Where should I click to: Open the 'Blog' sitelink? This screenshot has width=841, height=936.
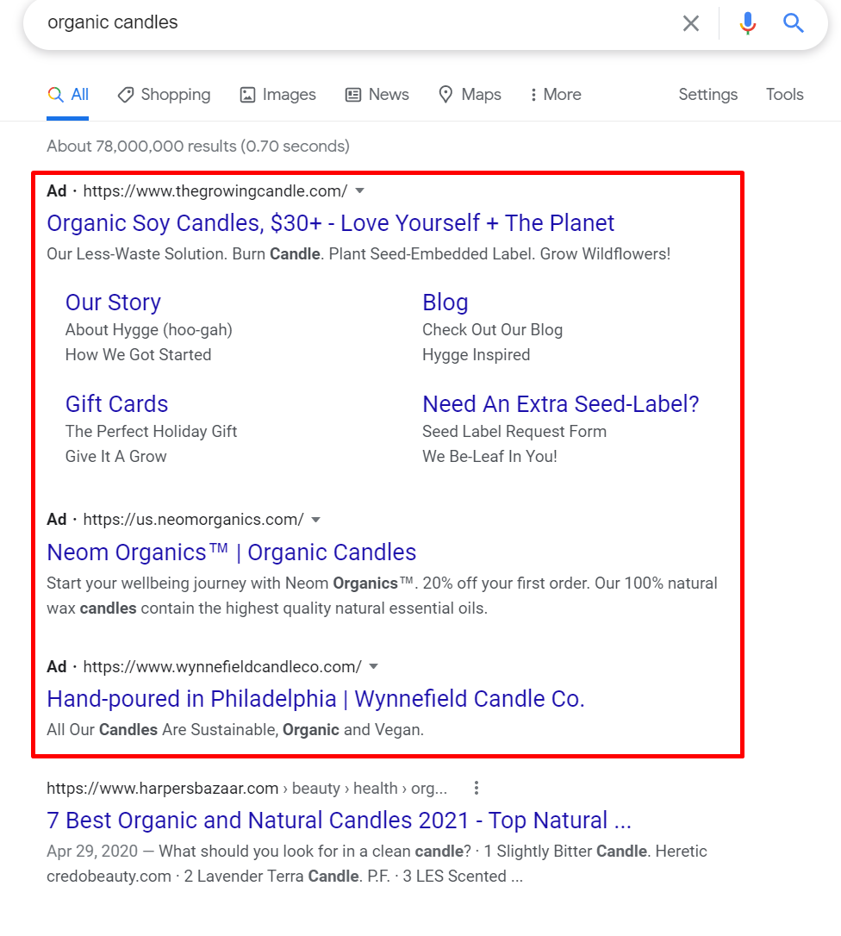pyautogui.click(x=445, y=302)
